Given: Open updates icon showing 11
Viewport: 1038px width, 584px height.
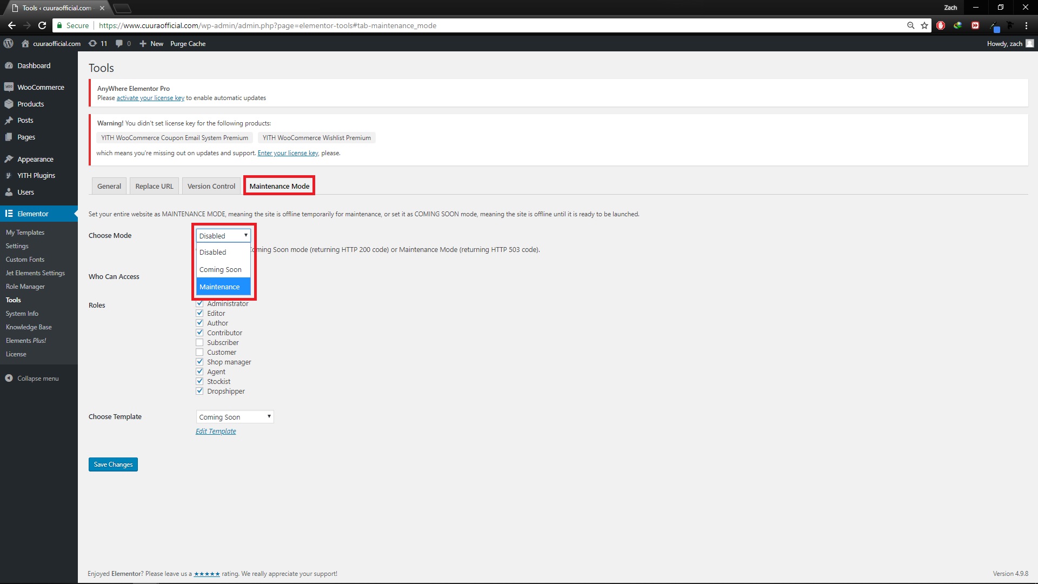Looking at the screenshot, I should tap(93, 44).
